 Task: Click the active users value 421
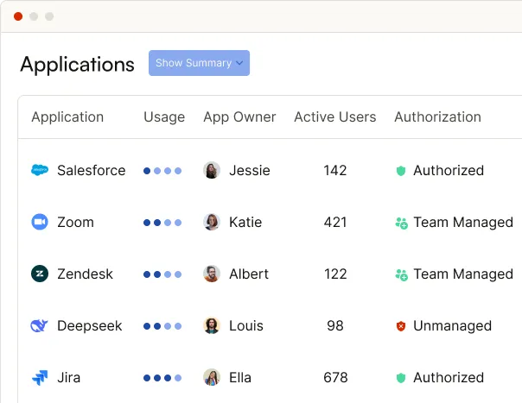[335, 222]
